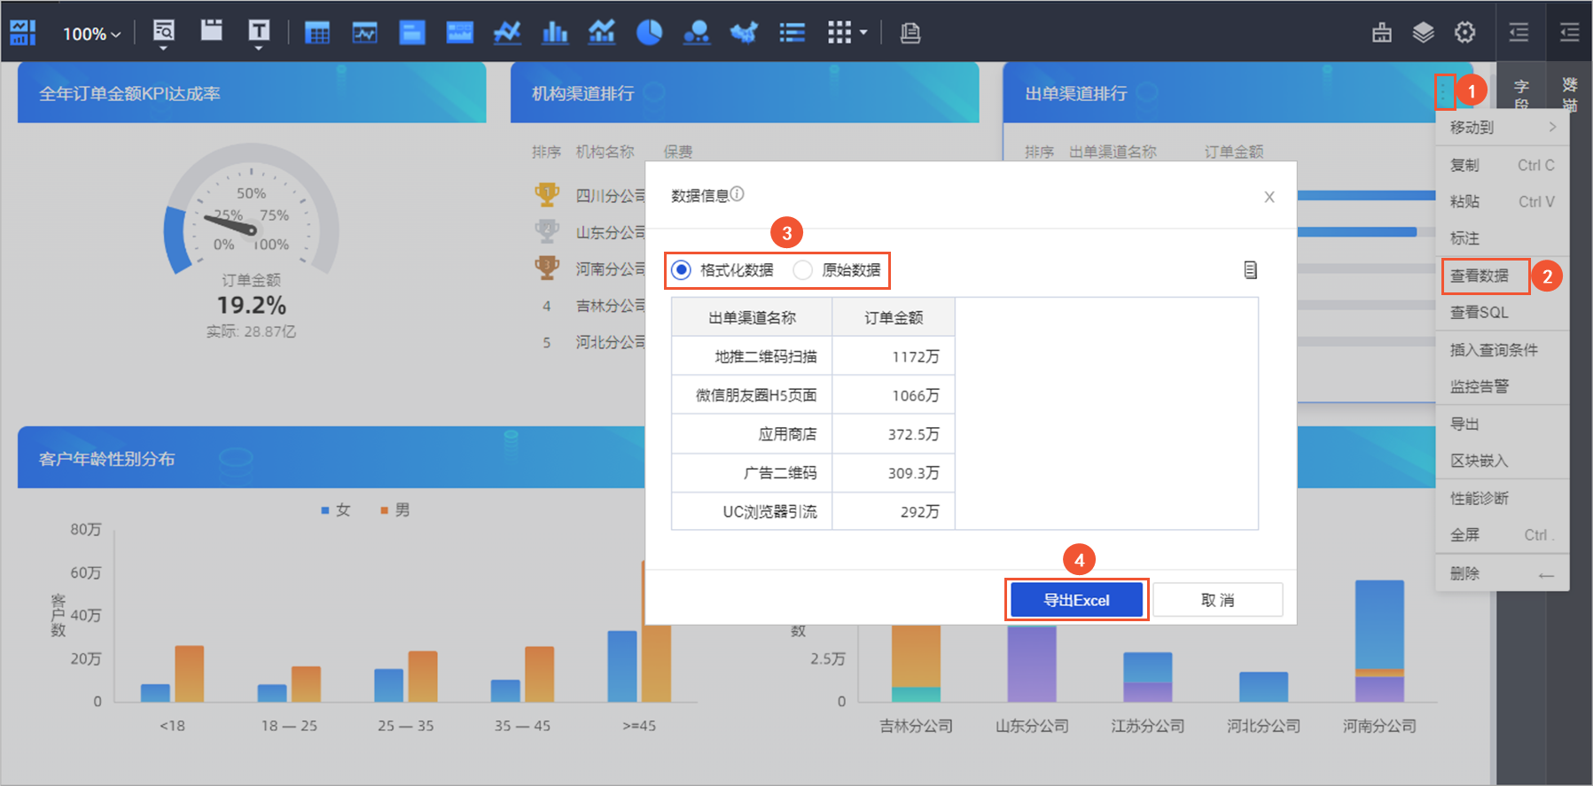Viewport: 1593px width, 786px height.
Task: Click the silver trophy beside 山东分公司
Action: (x=547, y=231)
